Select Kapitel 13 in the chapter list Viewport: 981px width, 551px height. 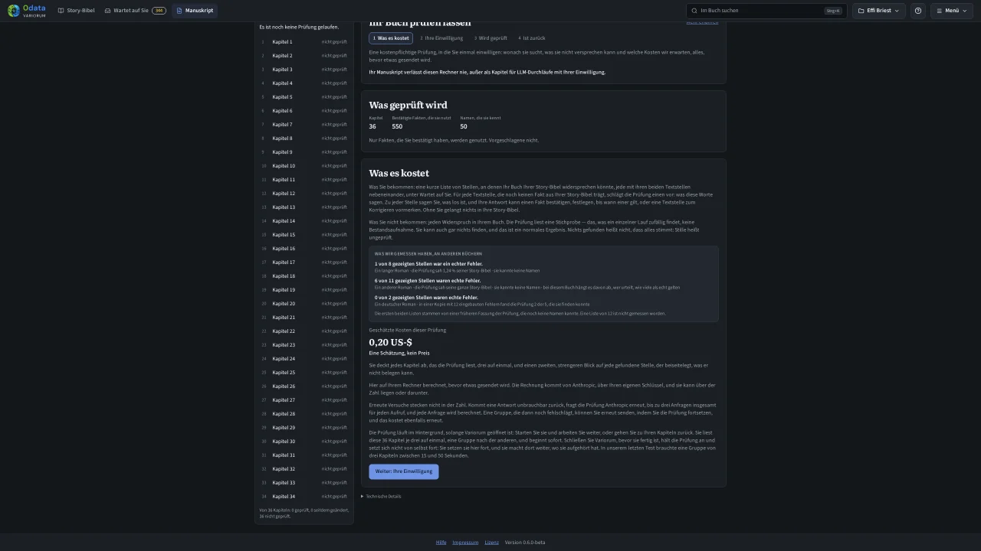[x=304, y=207]
